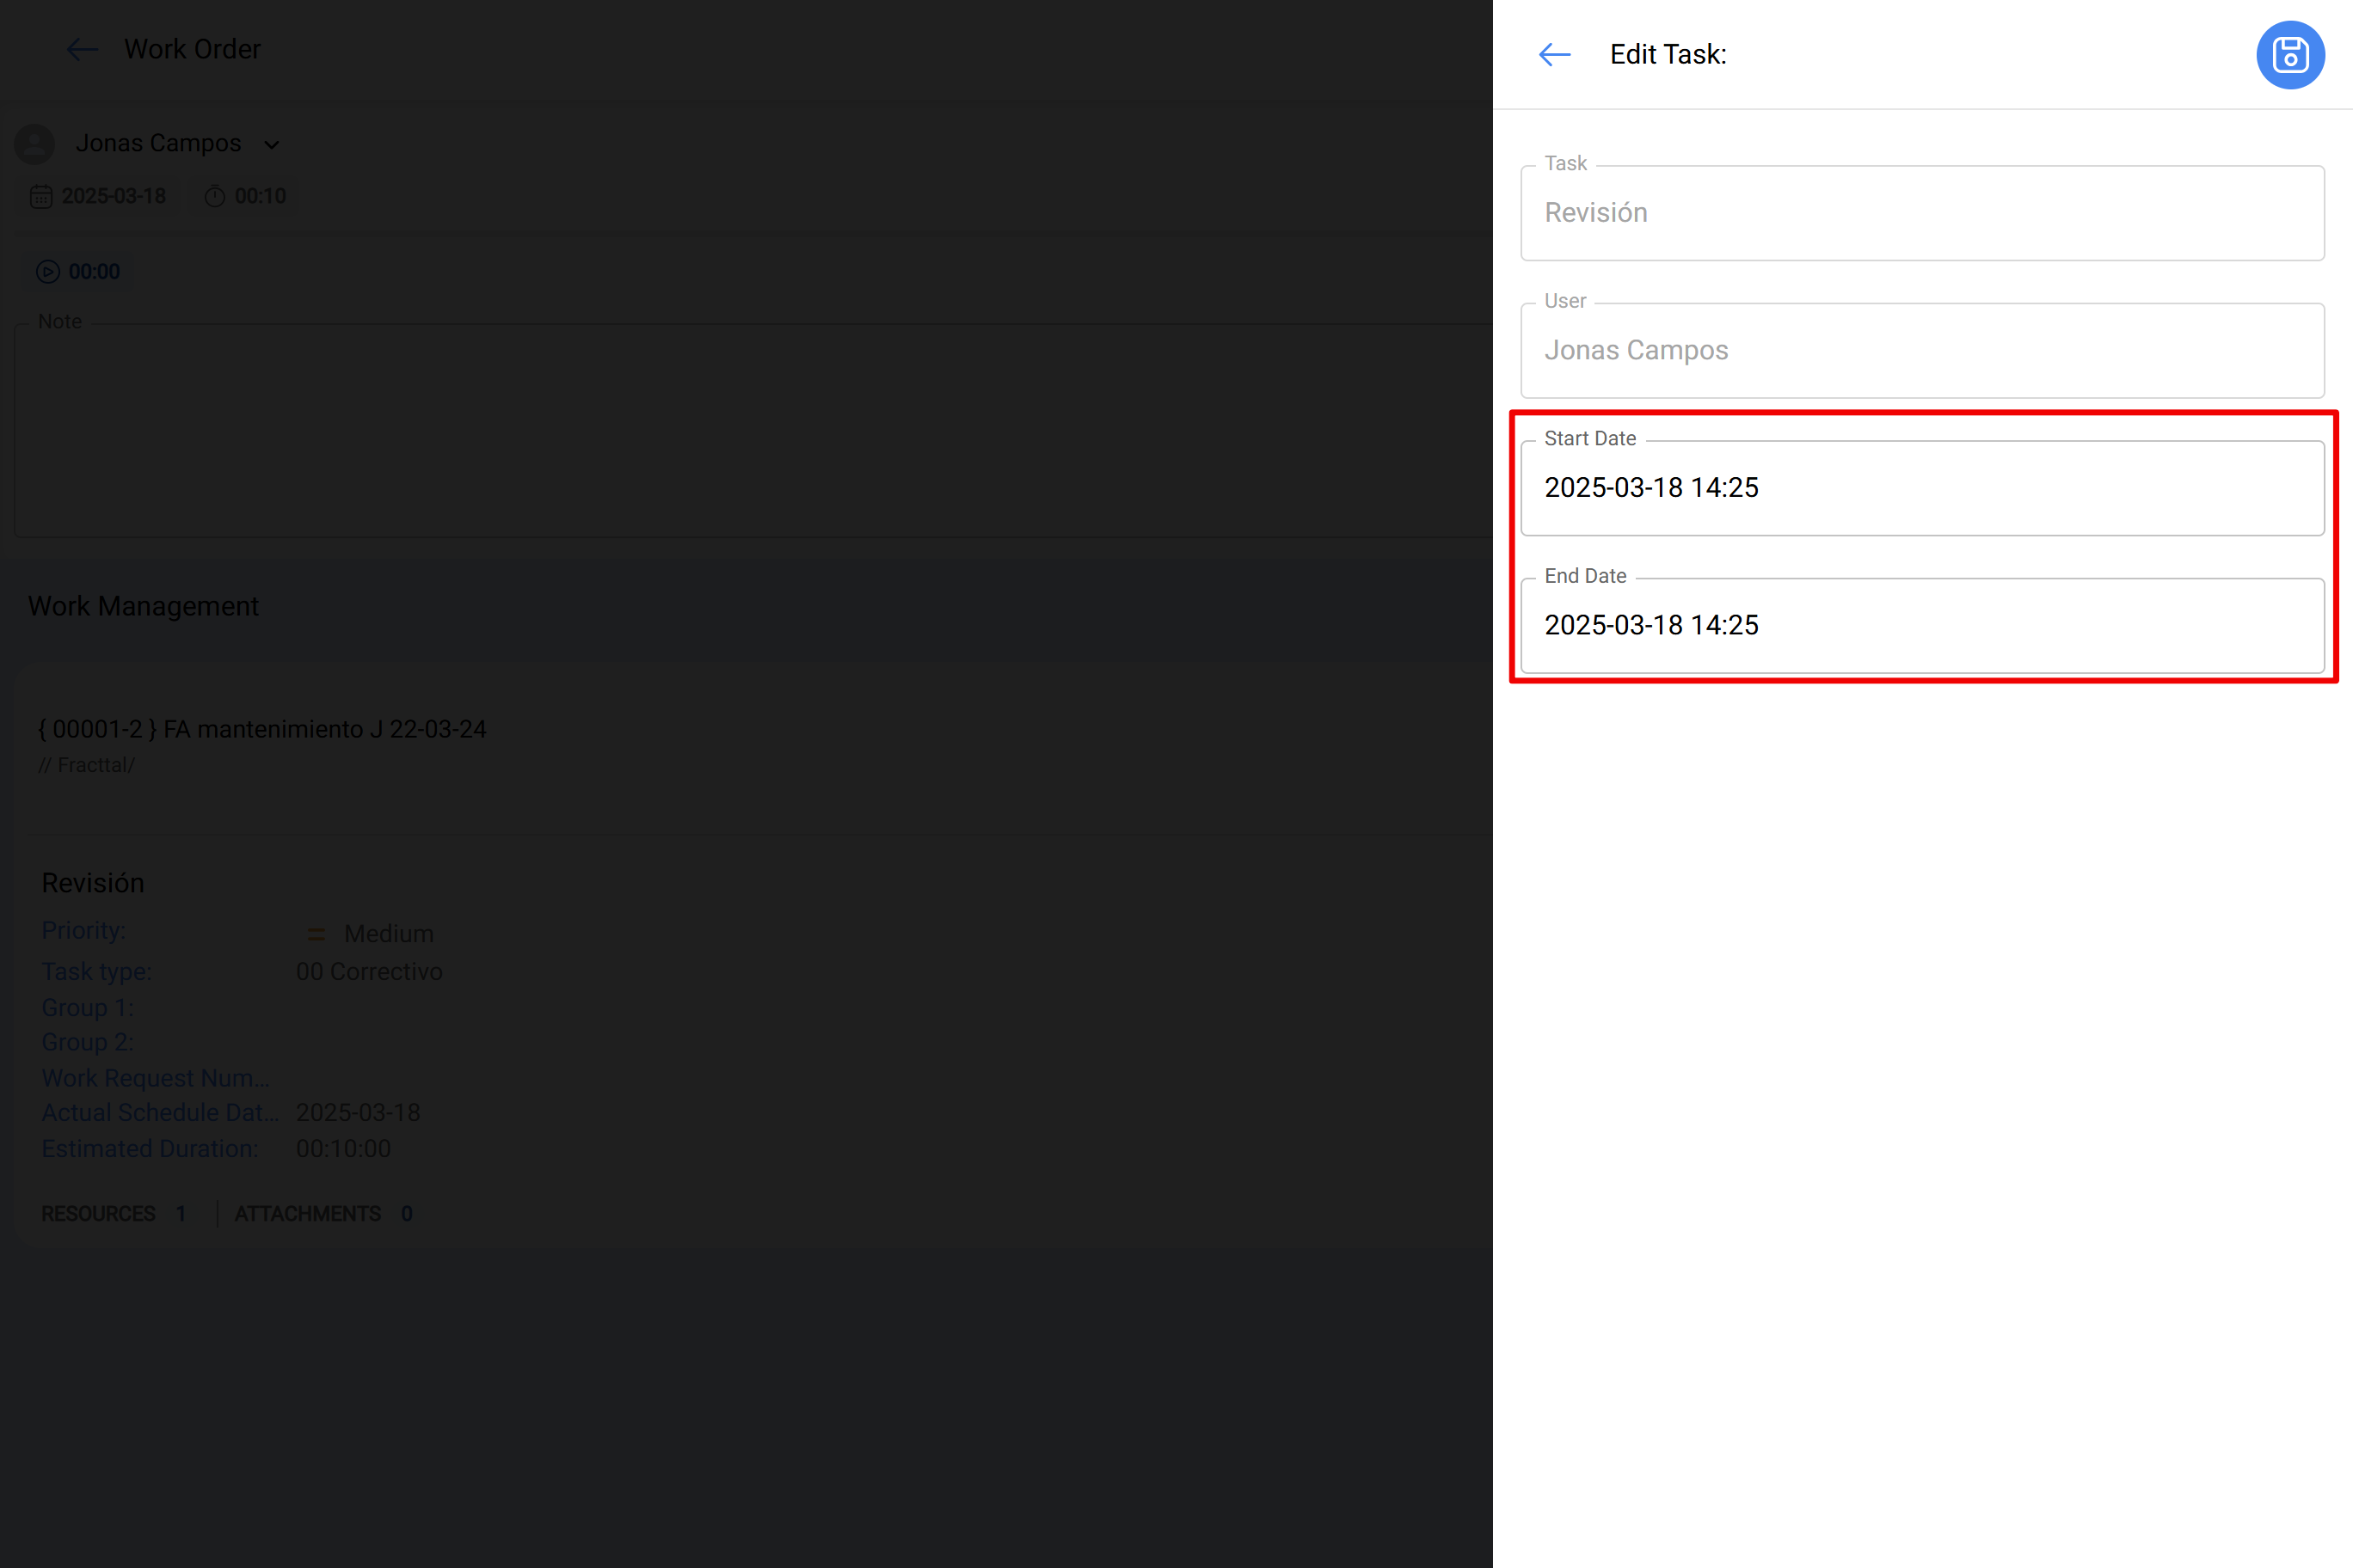Click the 'Revisión' task heading in the work order
The image size is (2353, 1568).
(x=93, y=883)
